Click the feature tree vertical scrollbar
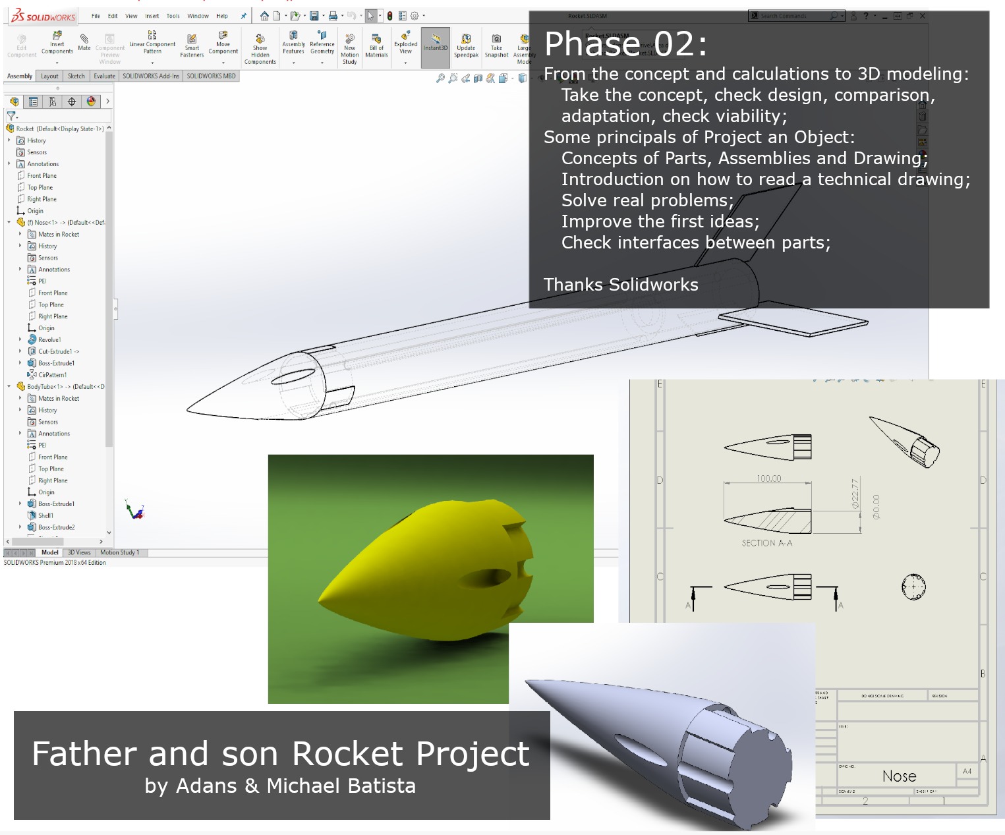This screenshot has width=1005, height=835. pos(109,288)
